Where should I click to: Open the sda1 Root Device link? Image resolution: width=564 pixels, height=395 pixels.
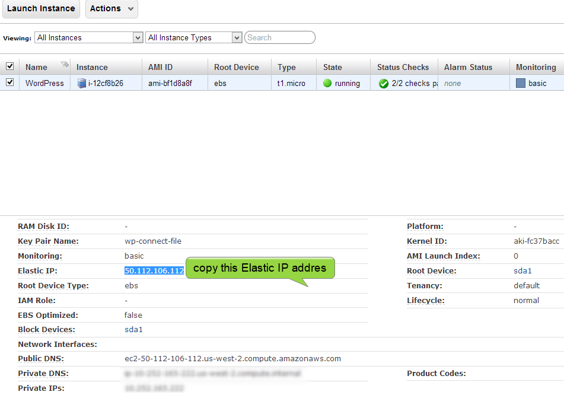(522, 270)
